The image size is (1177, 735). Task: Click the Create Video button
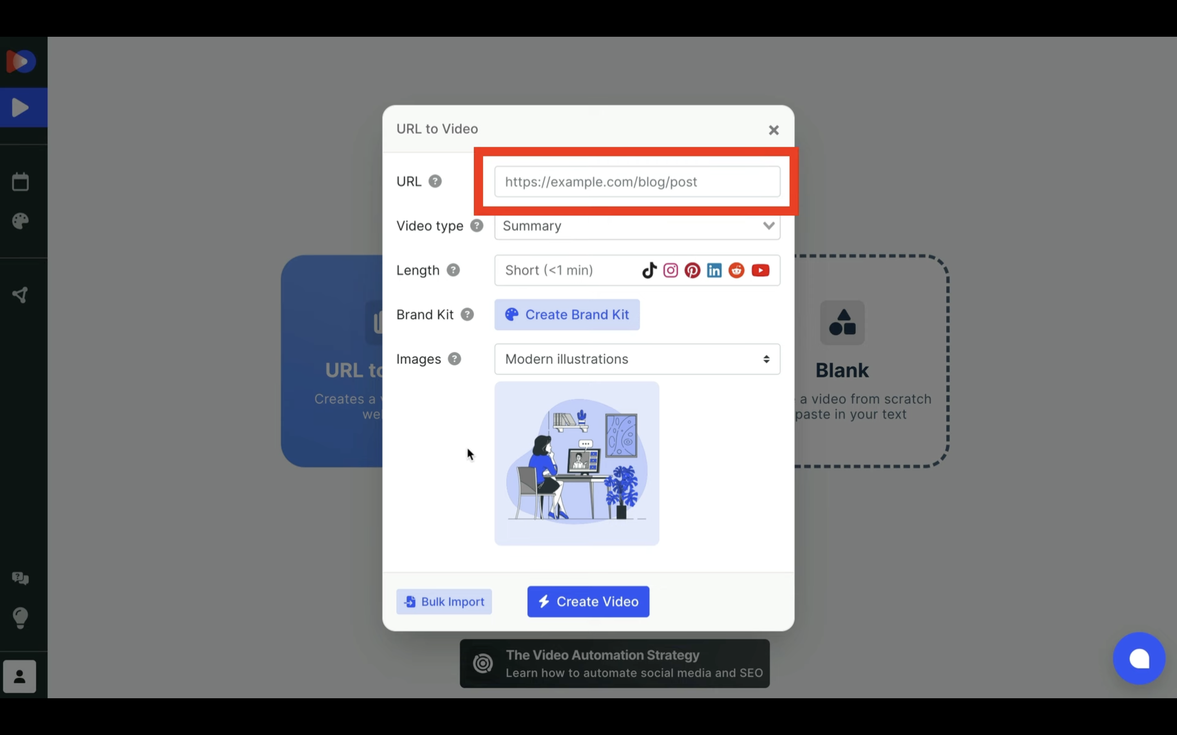(x=588, y=602)
